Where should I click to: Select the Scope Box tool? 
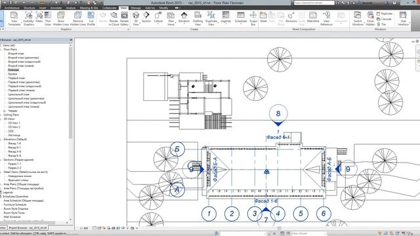pyautogui.click(x=253, y=19)
